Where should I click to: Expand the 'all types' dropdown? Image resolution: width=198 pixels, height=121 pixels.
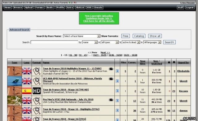[x=110, y=42]
